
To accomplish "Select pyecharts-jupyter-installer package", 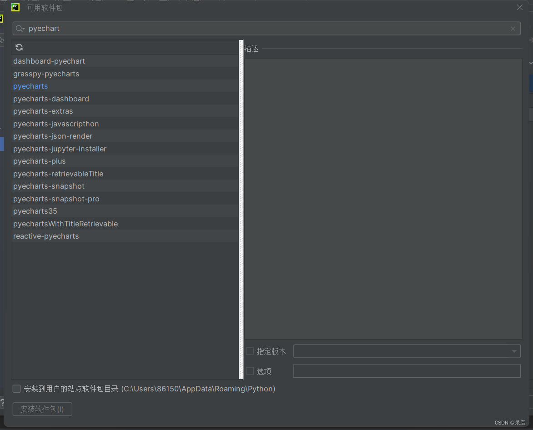I will 125,149.
